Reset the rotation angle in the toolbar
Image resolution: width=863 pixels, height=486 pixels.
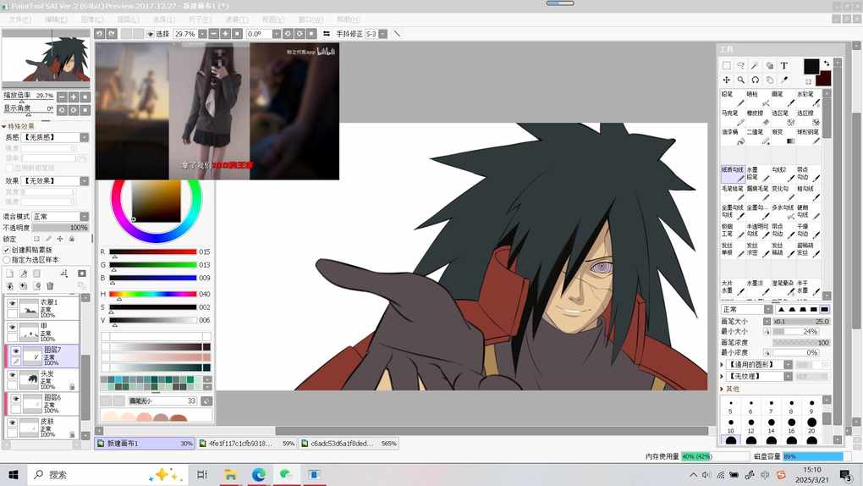pos(311,34)
